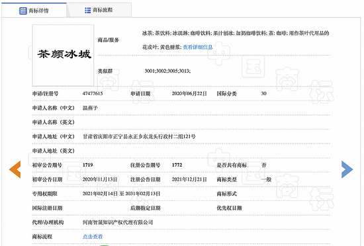Click the 类似群 label
Viewport: 364px width, 246px height.
point(105,71)
